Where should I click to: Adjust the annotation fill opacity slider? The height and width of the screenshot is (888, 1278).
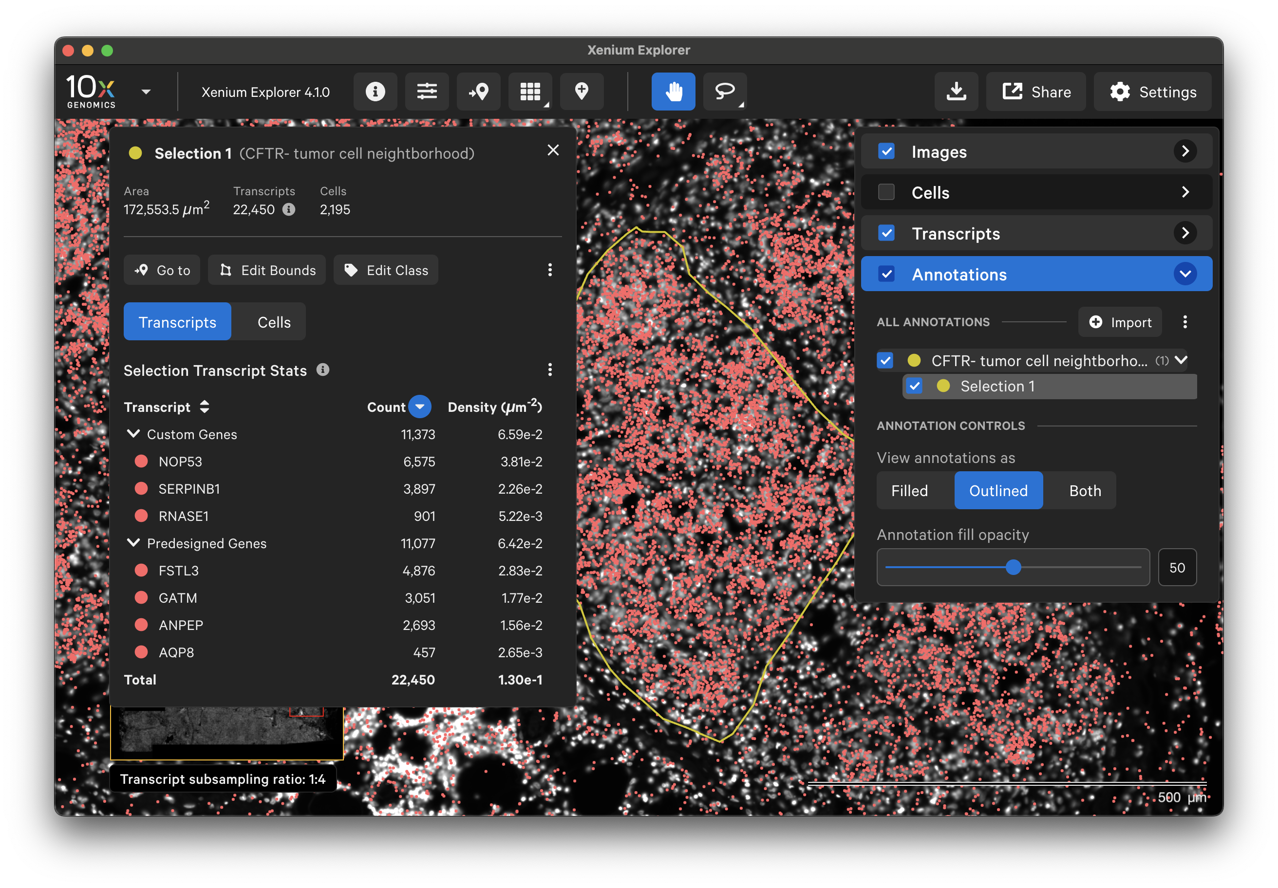[x=1013, y=568]
